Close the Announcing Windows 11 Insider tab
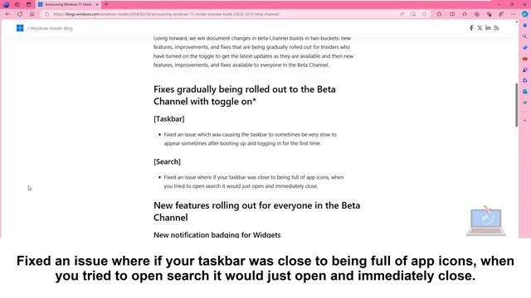This screenshot has height=298, width=531. [97, 4]
